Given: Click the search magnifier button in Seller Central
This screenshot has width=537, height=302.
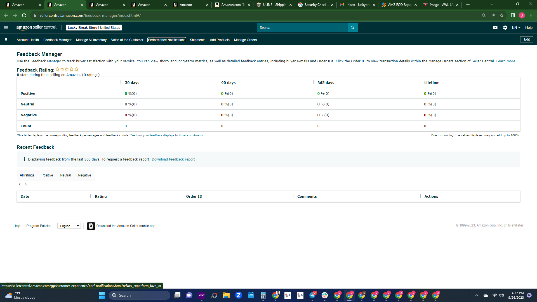Looking at the screenshot, I should tap(352, 28).
